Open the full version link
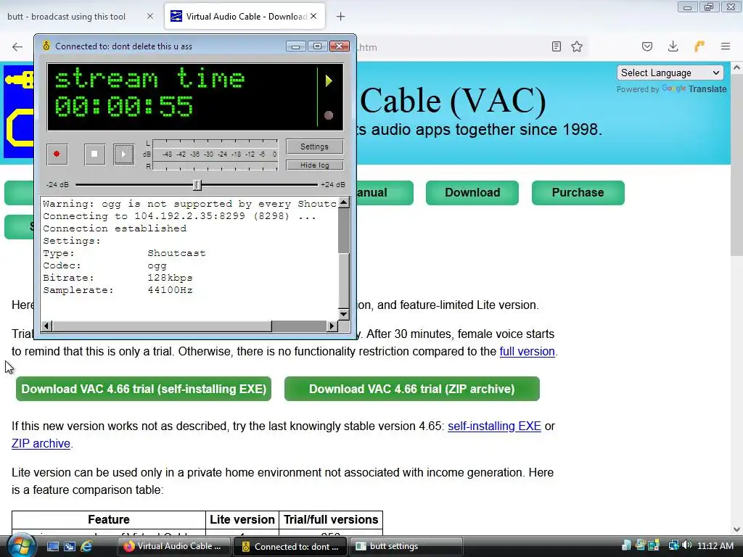Viewport: 743px width, 557px height. [527, 352]
